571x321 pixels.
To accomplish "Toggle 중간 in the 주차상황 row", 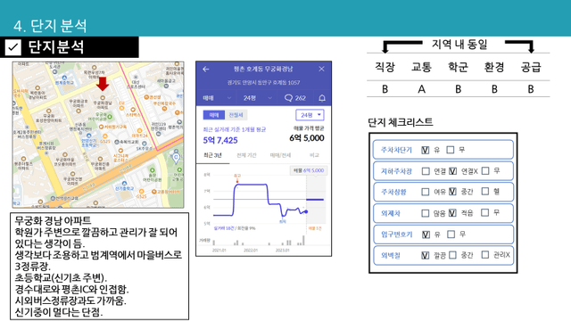I will coord(452,192).
